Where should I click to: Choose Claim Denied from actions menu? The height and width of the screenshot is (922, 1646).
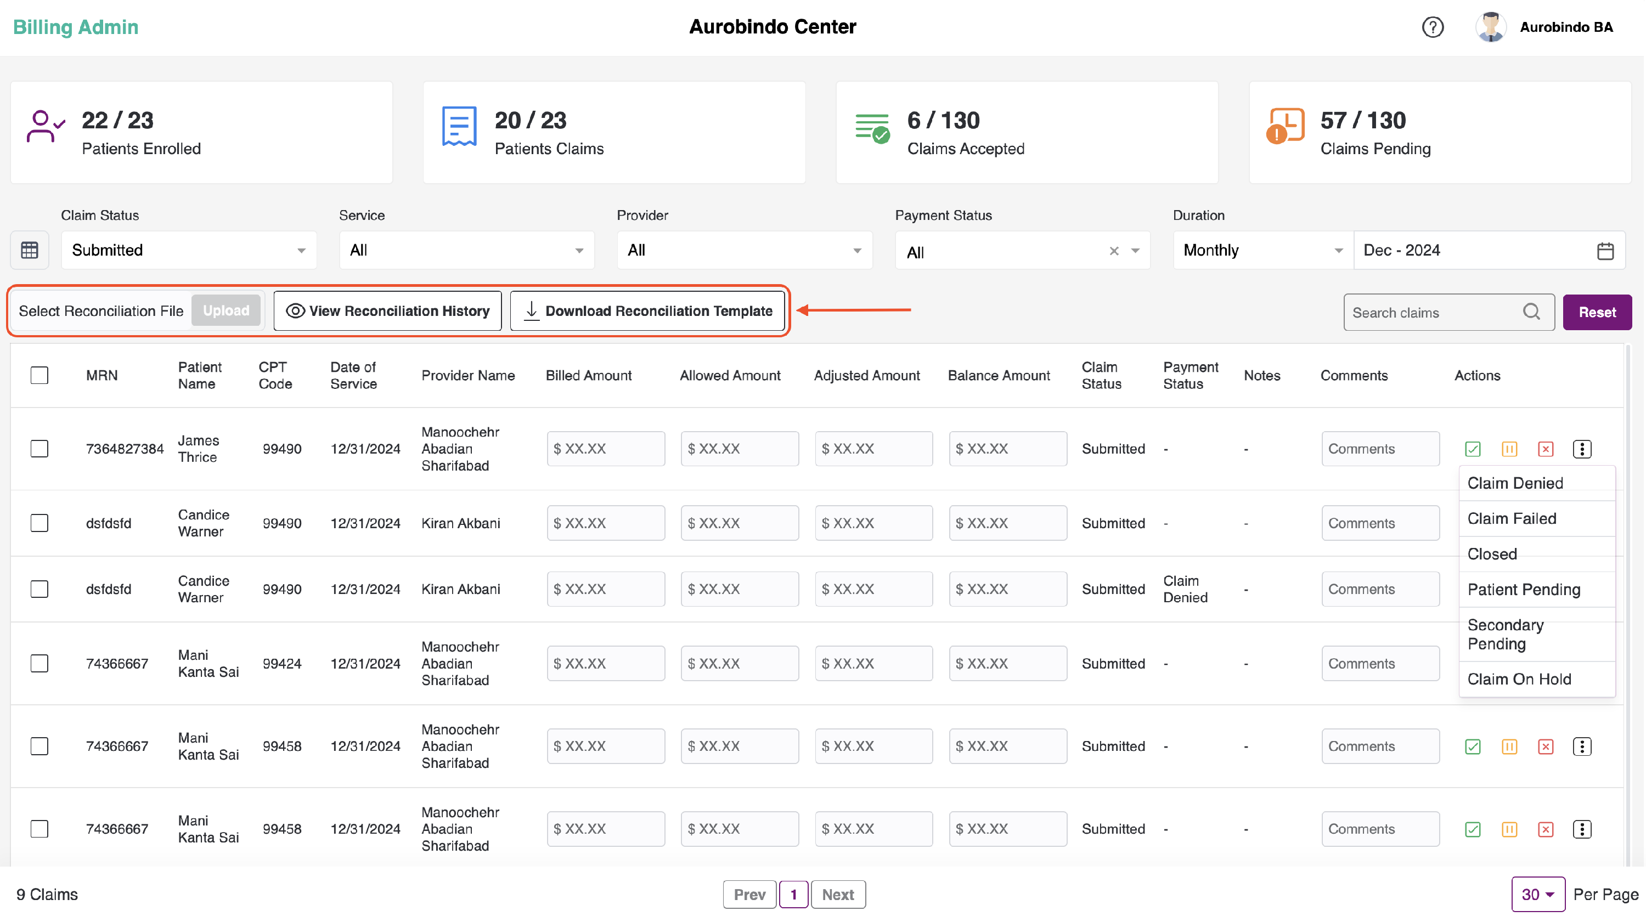[x=1515, y=483]
